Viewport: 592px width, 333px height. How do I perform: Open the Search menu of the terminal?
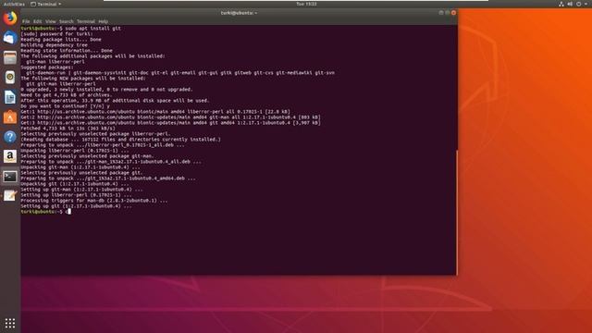pyautogui.click(x=66, y=21)
